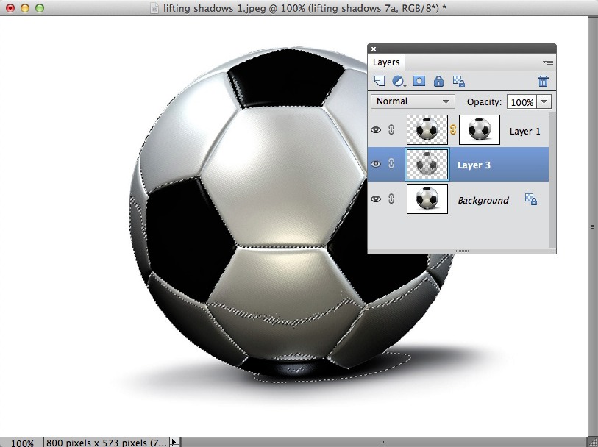Open the adjustment layer creation menu
This screenshot has height=447, width=598.
click(x=399, y=82)
